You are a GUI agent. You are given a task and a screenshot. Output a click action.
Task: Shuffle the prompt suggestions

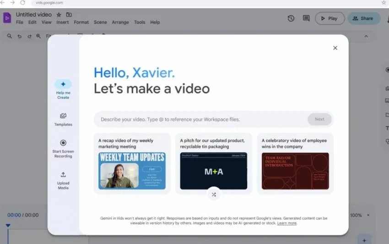(x=213, y=194)
